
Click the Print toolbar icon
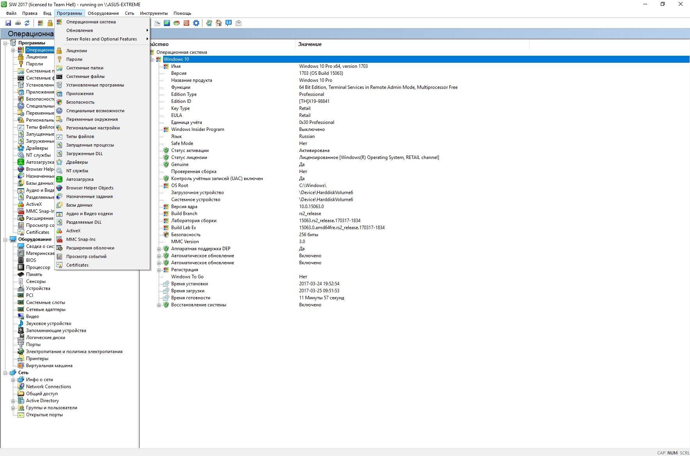pos(18,23)
